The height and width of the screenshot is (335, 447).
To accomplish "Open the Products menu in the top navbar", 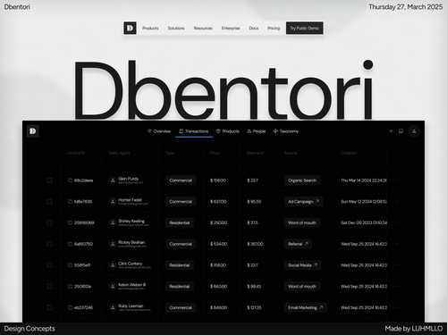I will point(150,28).
